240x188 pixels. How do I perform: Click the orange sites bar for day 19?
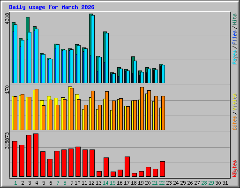point(142,109)
